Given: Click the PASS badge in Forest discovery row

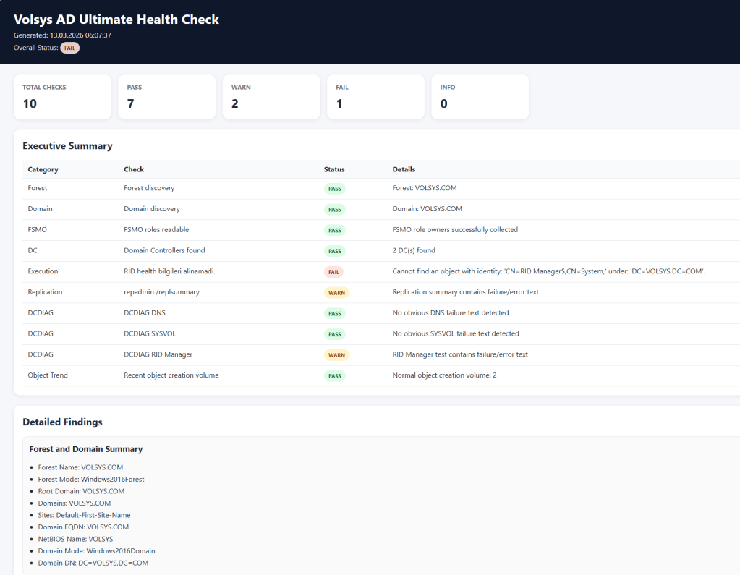Looking at the screenshot, I should [x=334, y=189].
